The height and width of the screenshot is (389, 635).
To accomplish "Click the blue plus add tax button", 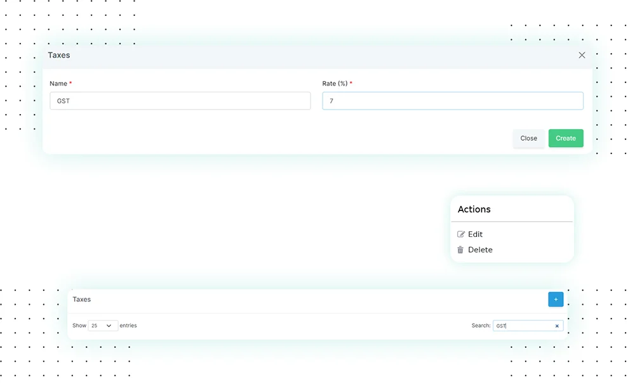I will (556, 300).
